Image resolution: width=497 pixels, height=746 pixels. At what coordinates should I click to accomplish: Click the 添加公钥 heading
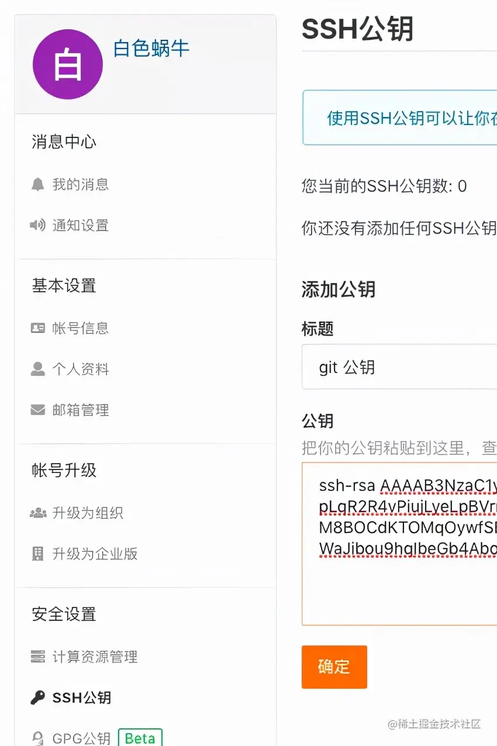pos(339,289)
